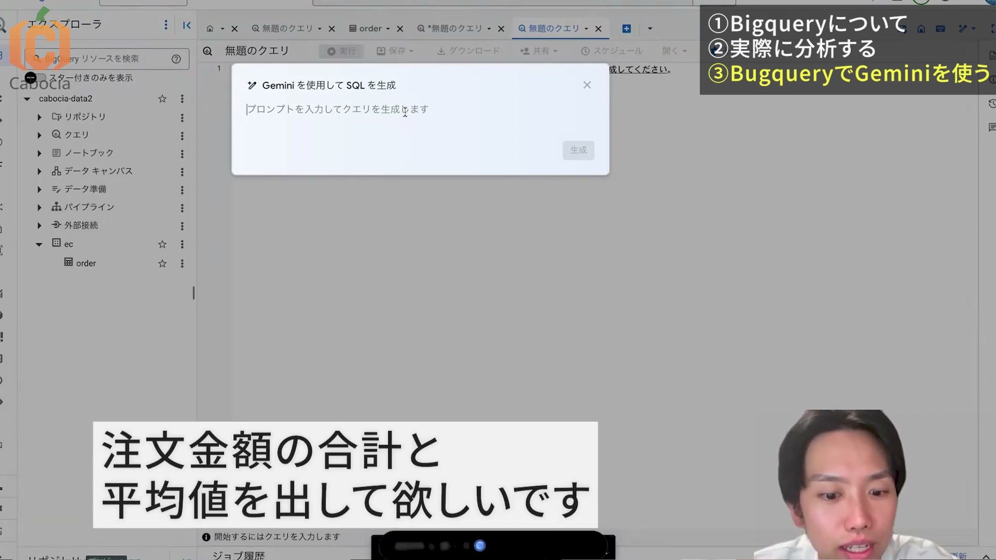Open search help question-mark icon
This screenshot has height=560, width=996.
pyautogui.click(x=176, y=59)
